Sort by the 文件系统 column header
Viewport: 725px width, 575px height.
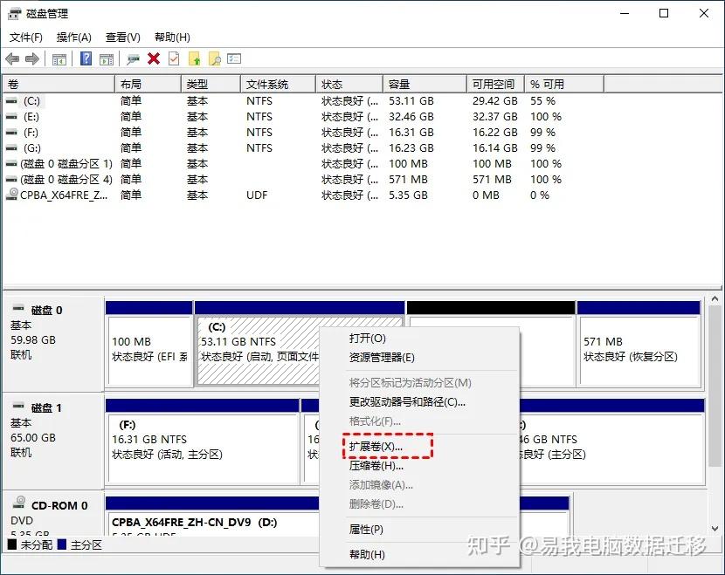pyautogui.click(x=278, y=84)
